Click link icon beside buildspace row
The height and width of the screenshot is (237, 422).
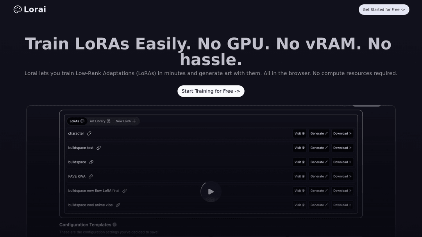pos(91,162)
